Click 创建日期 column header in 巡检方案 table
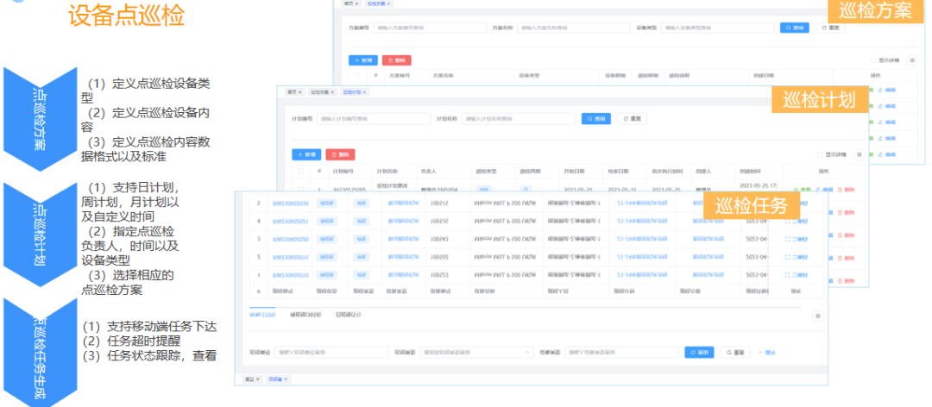Viewport: 932px width, 407px height. (765, 76)
